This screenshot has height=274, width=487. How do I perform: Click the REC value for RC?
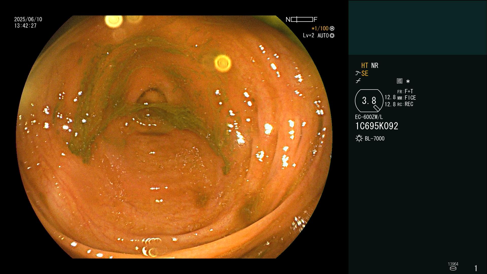tap(409, 104)
